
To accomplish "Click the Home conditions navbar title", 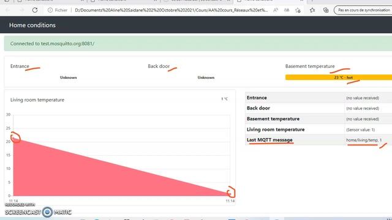I will [32, 25].
